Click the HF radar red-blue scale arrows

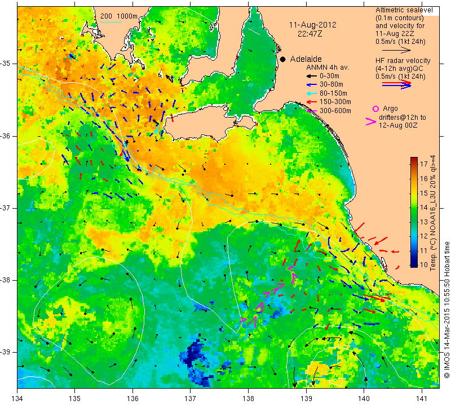(x=396, y=84)
